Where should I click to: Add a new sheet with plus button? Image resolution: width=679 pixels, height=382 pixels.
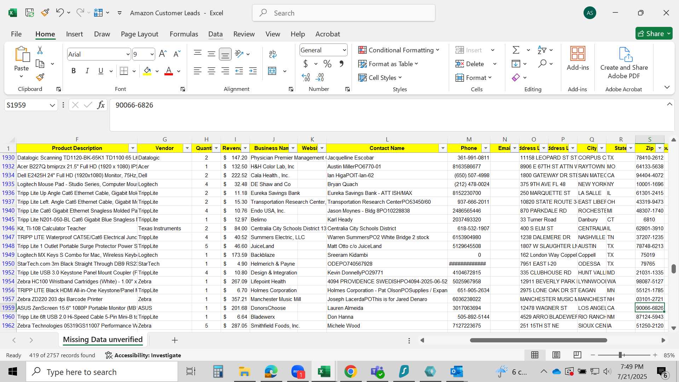click(175, 340)
